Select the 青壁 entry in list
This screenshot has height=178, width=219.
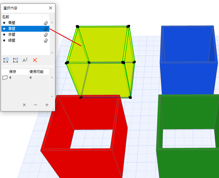pyautogui.click(x=25, y=23)
